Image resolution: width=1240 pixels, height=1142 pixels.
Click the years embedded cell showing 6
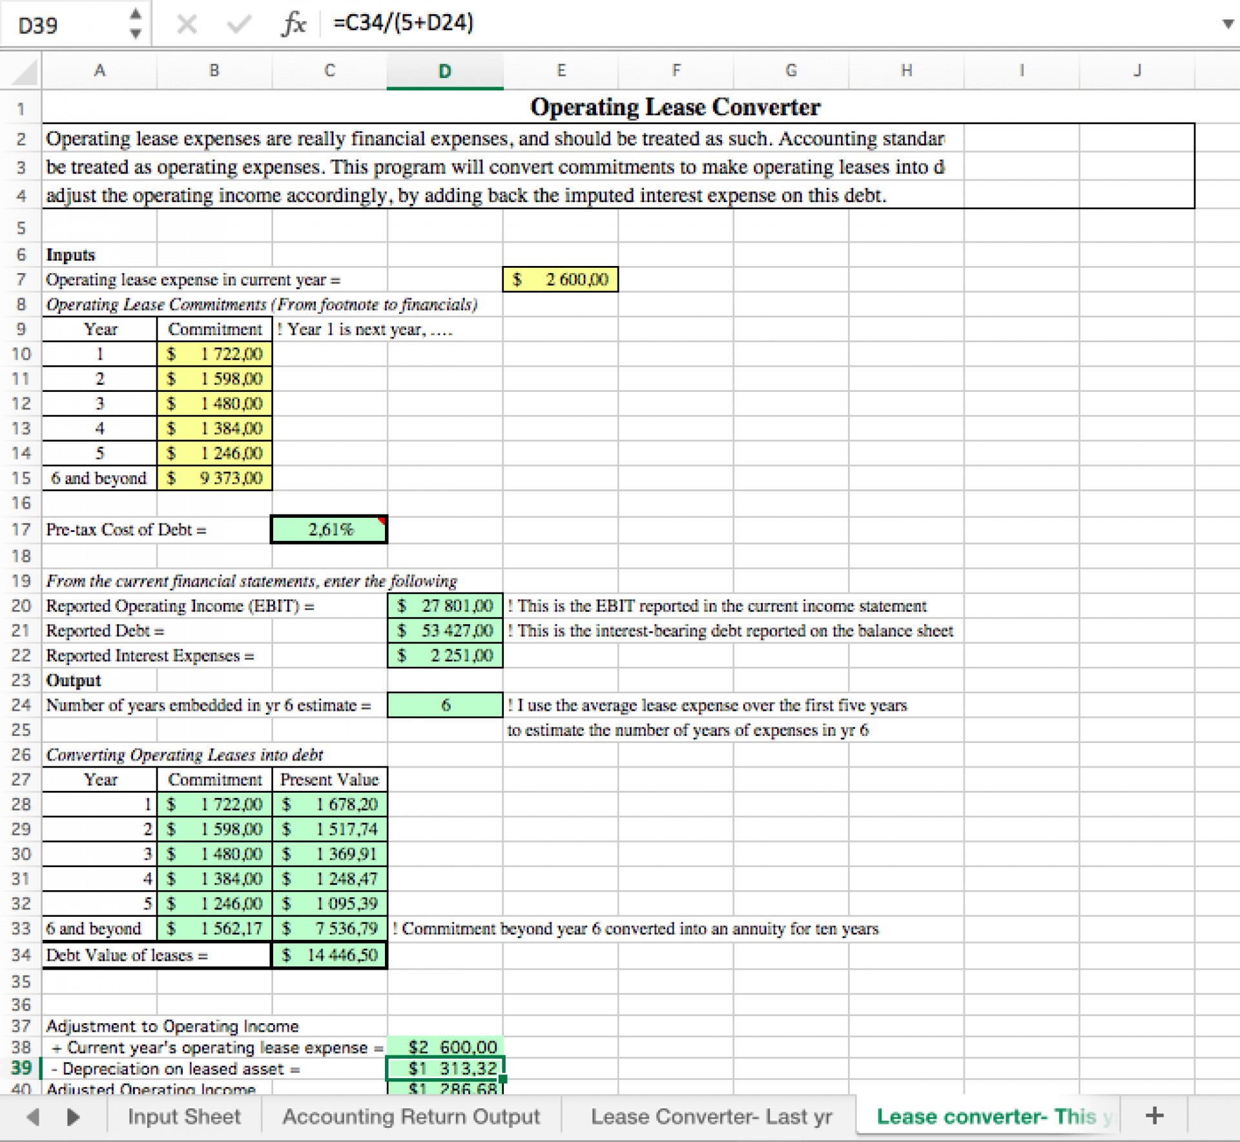click(x=445, y=705)
